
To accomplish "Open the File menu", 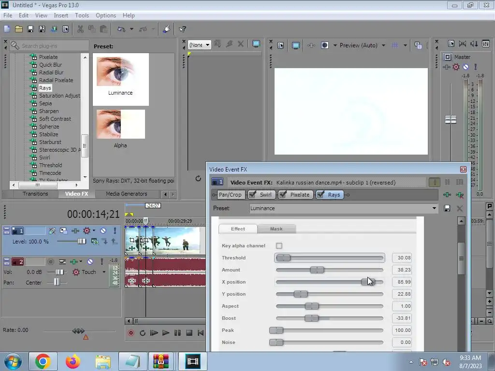I will (x=8, y=15).
